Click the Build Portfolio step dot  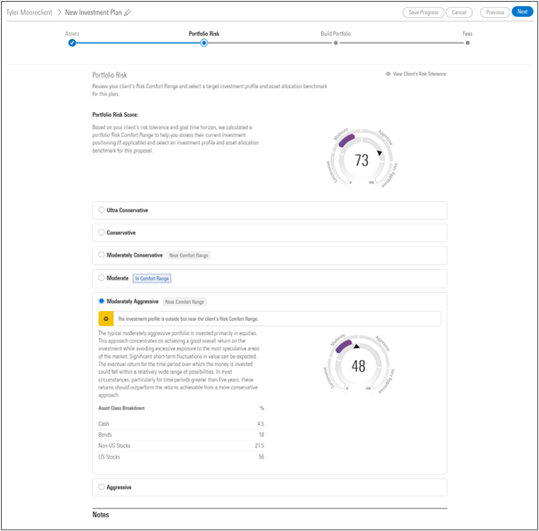click(x=336, y=43)
